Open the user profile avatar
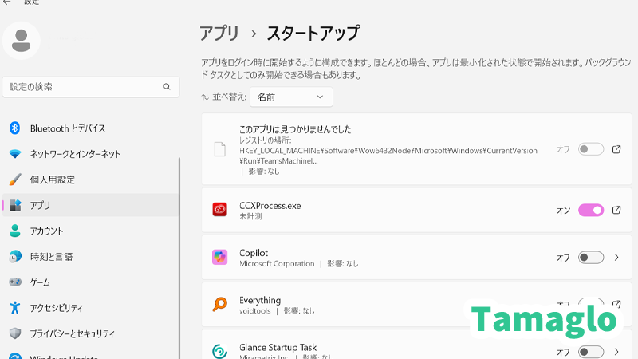 tap(22, 41)
